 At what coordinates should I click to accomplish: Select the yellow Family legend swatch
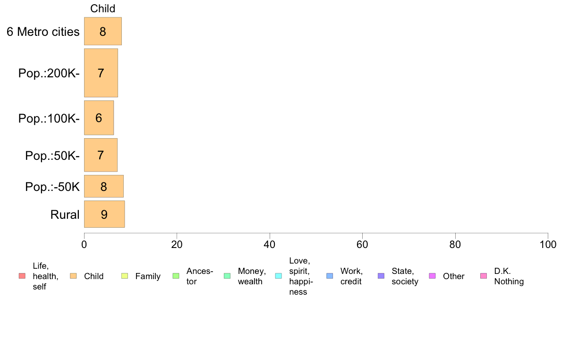click(x=125, y=276)
